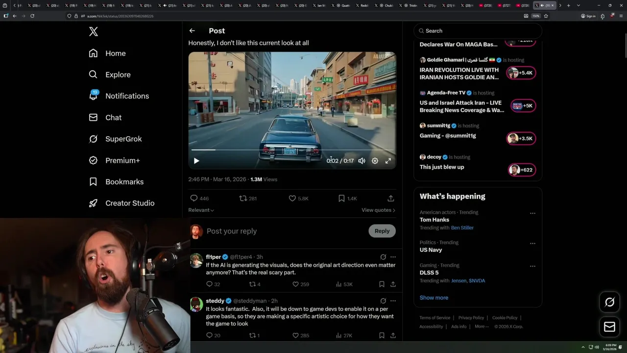Bookmark this page star icon
The height and width of the screenshot is (353, 627).
546,16
